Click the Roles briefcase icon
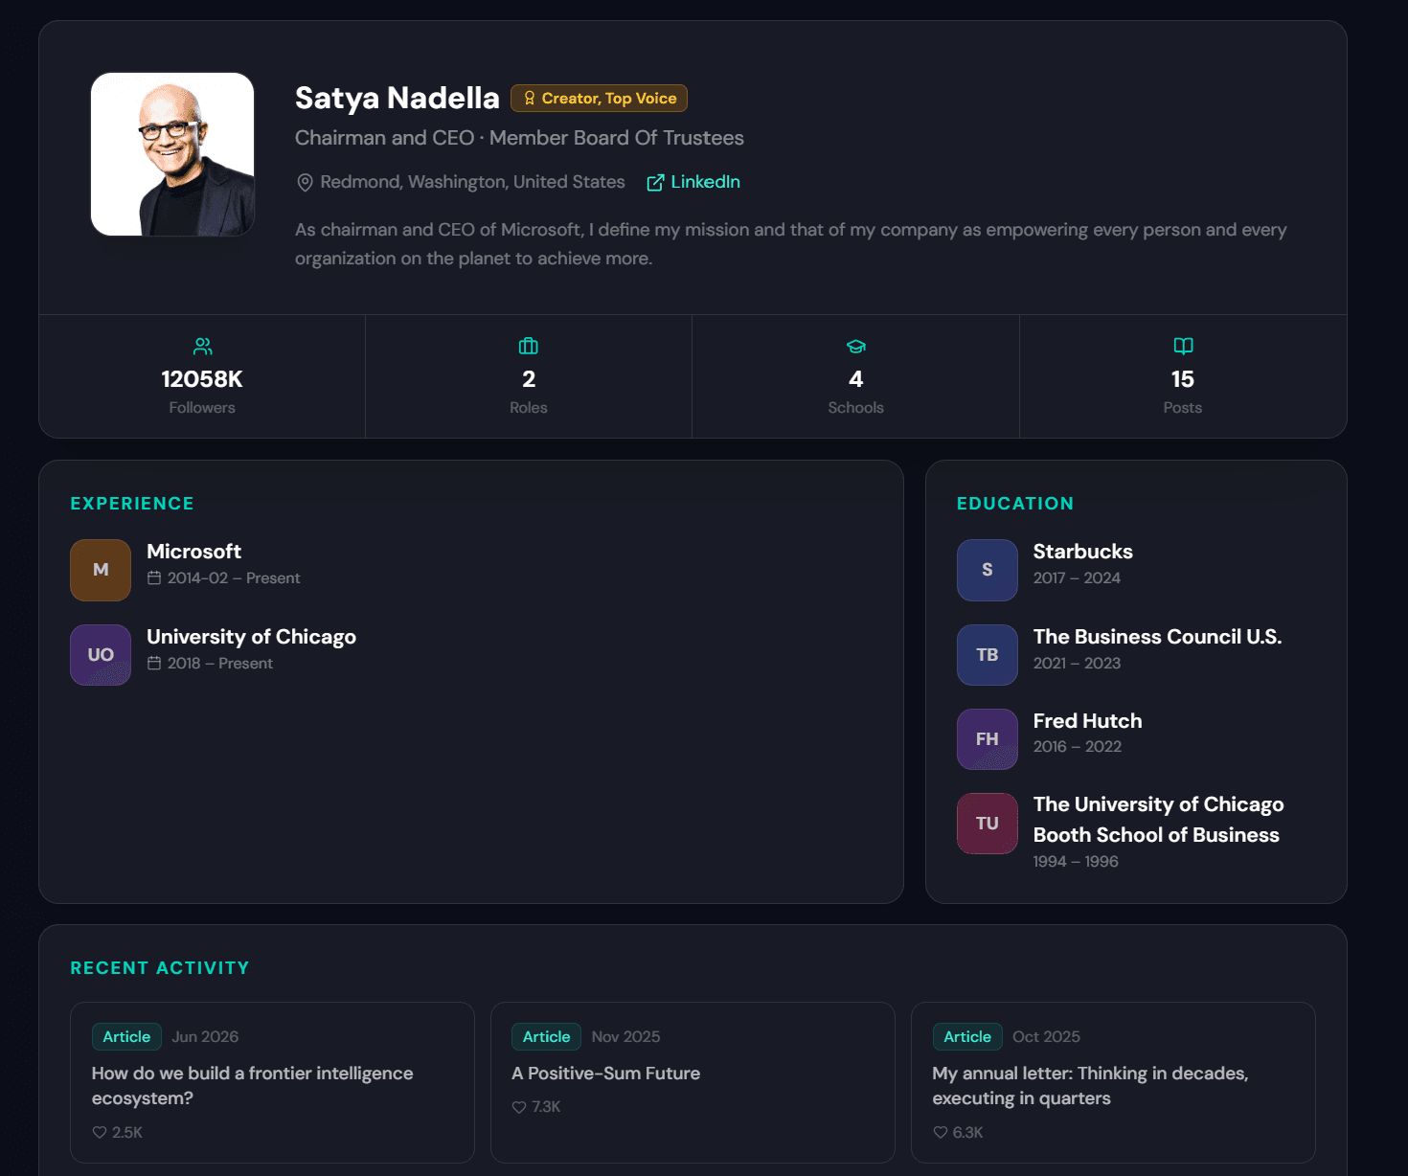 [529, 346]
